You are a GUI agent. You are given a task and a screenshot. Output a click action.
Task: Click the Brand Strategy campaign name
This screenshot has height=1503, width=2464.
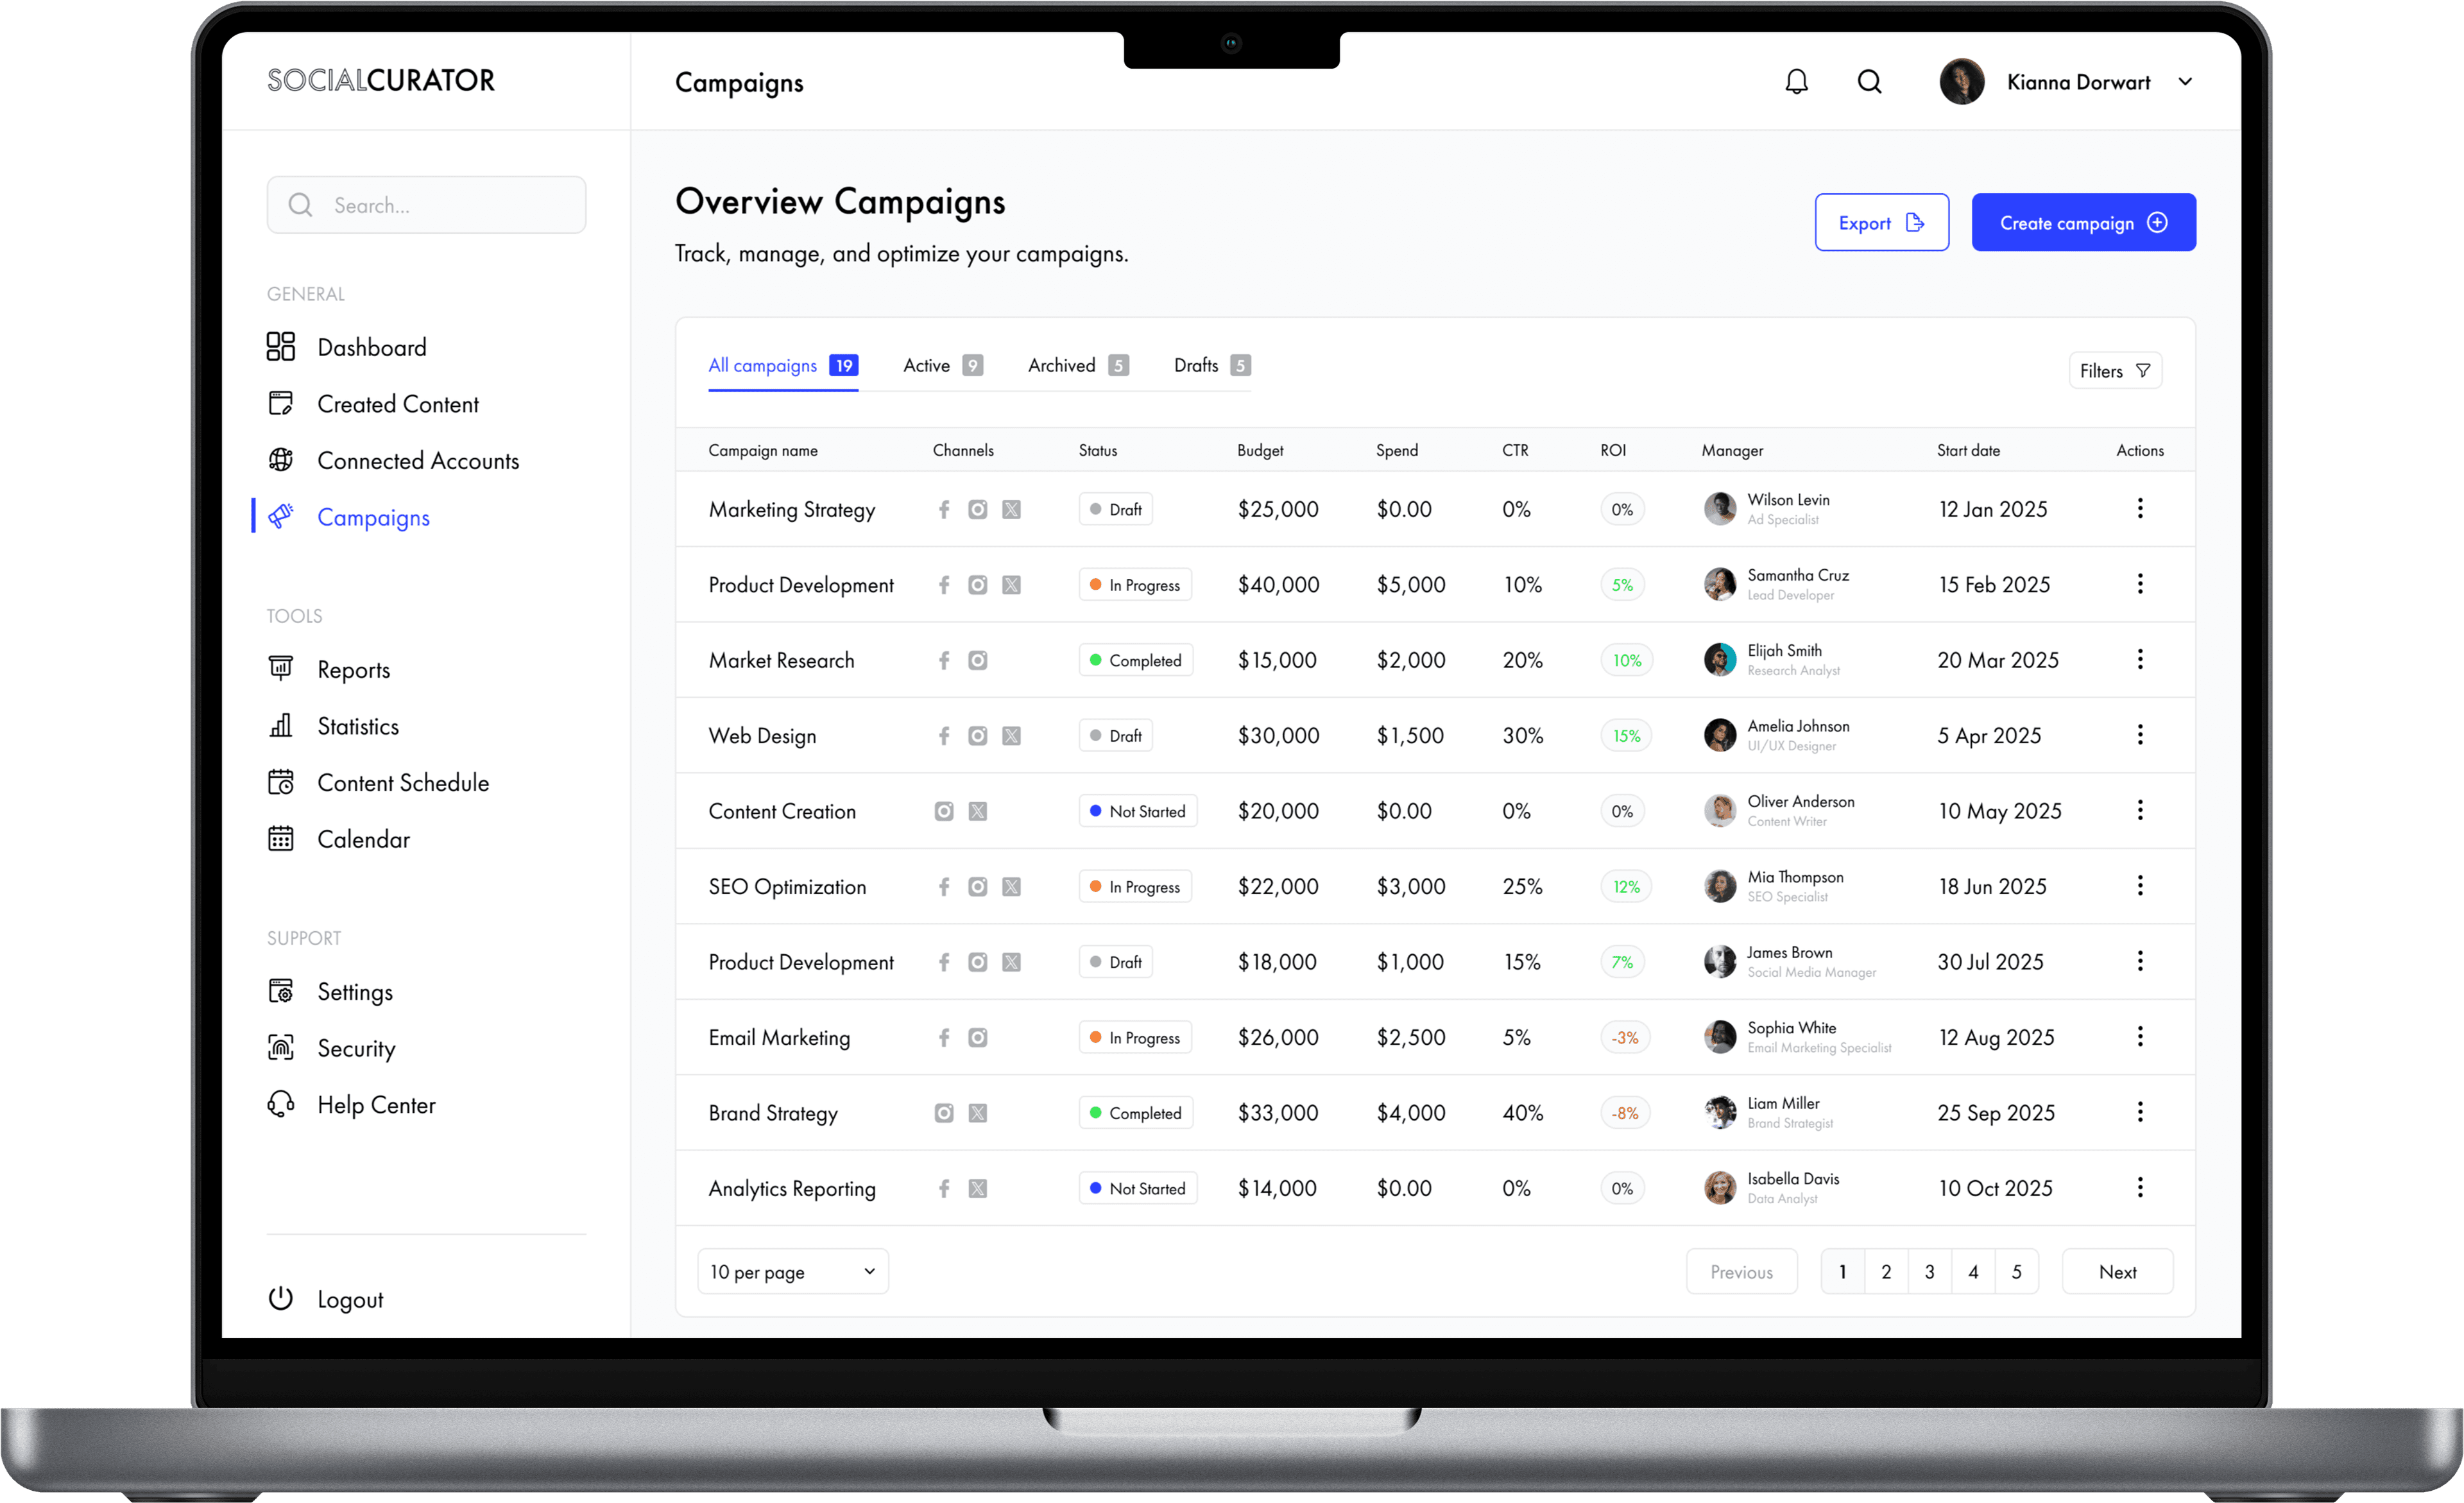(773, 1113)
